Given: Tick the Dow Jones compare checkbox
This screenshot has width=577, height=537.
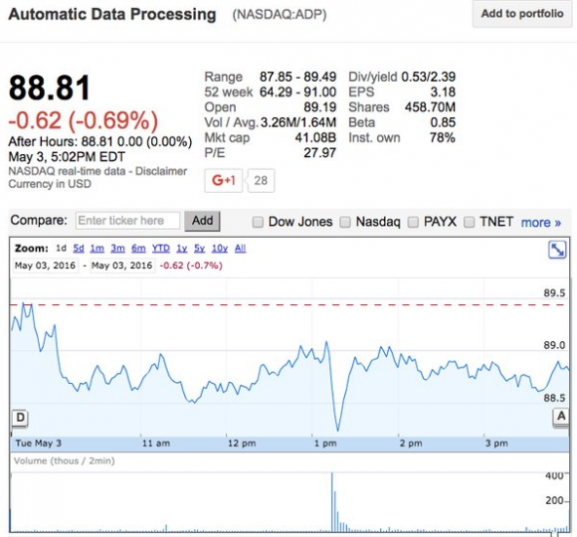Looking at the screenshot, I should point(258,222).
